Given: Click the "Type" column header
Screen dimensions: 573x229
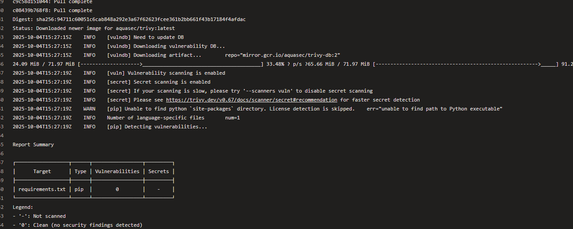Looking at the screenshot, I should tap(81, 171).
